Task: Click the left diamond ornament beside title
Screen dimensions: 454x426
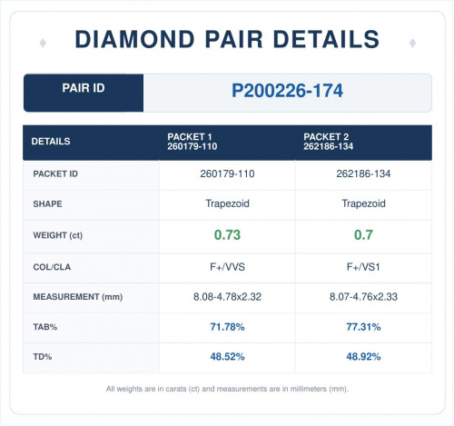Action: click(x=43, y=43)
